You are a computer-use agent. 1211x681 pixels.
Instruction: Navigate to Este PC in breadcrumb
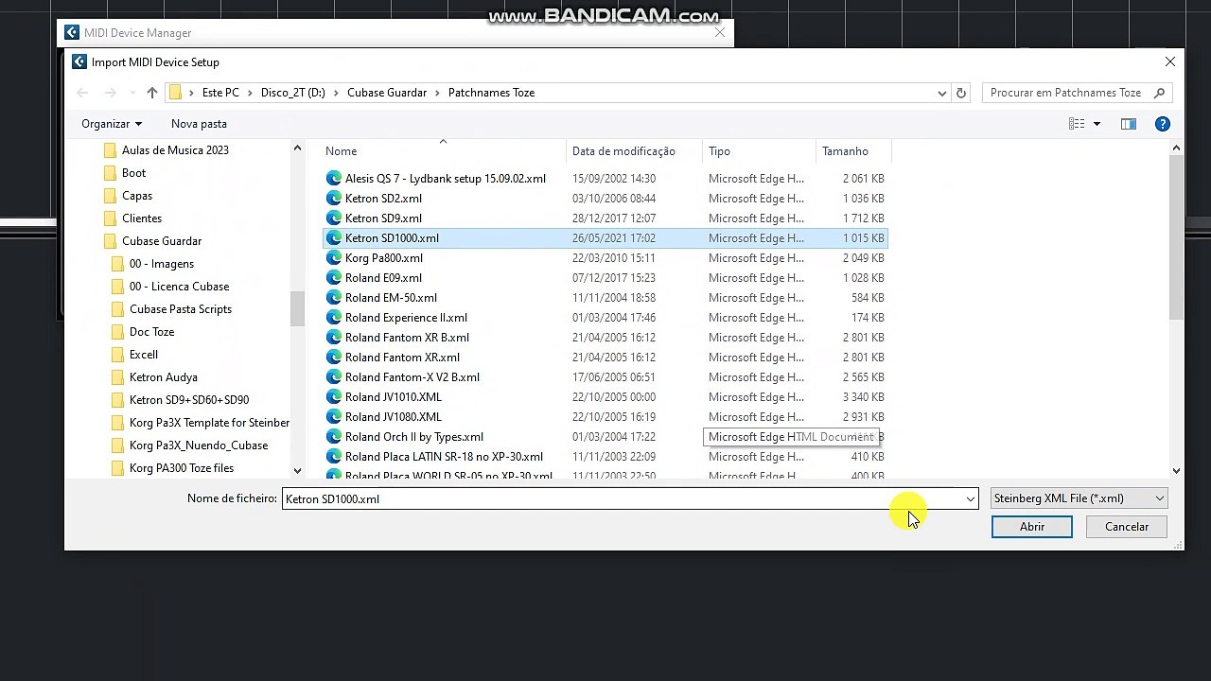(x=220, y=93)
